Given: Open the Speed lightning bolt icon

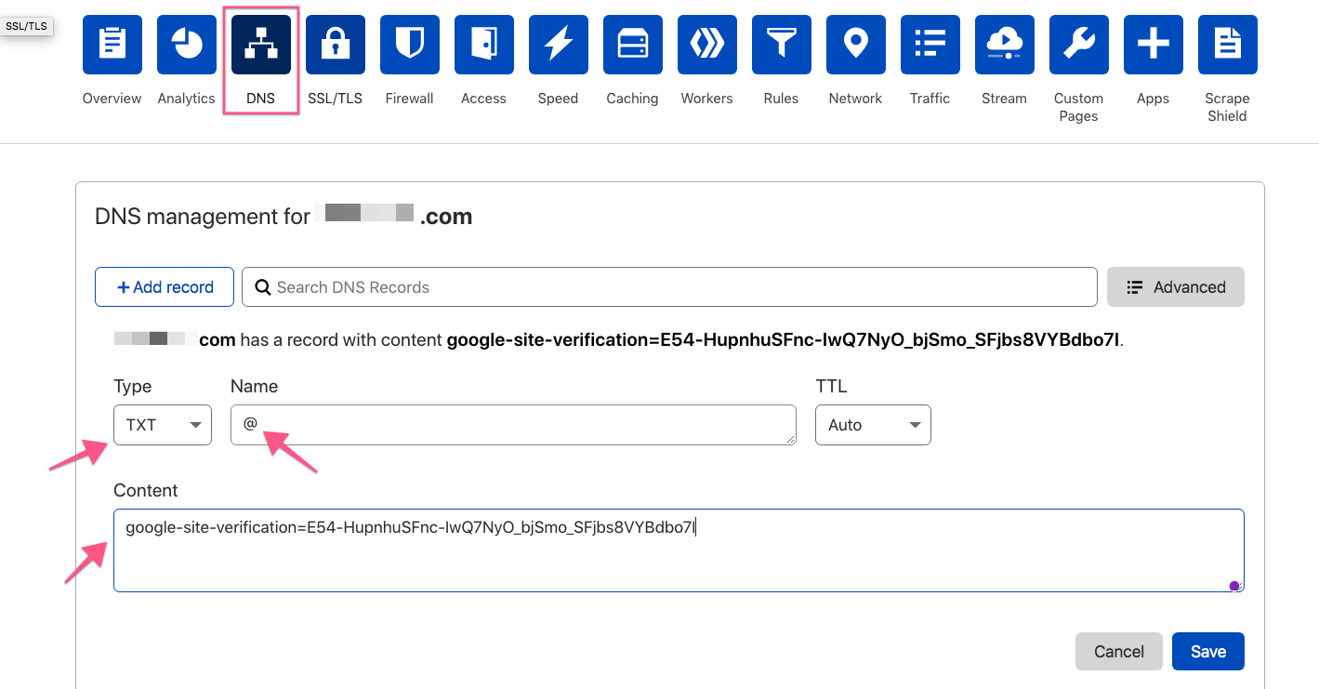Looking at the screenshot, I should click(559, 45).
